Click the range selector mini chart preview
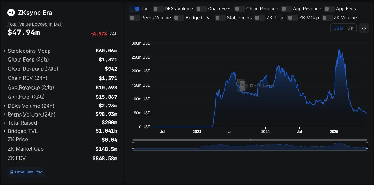374x185 pixels. (250, 146)
